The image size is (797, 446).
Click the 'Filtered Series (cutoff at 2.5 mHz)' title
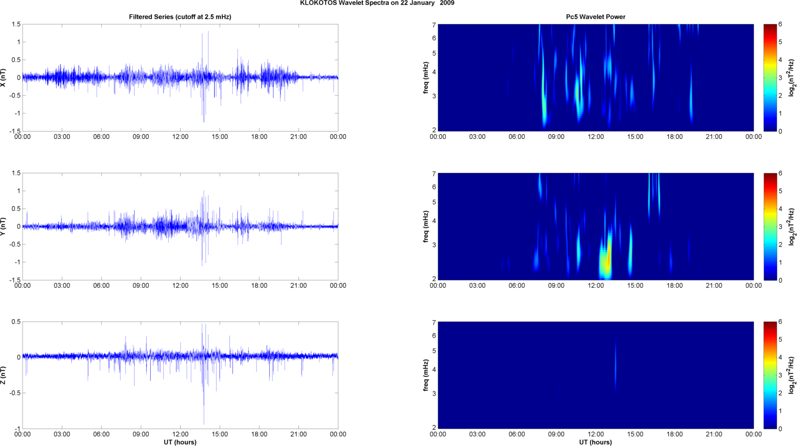click(180, 17)
